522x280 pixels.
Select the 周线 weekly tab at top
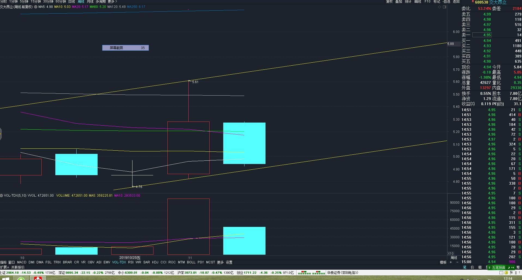click(x=81, y=2)
